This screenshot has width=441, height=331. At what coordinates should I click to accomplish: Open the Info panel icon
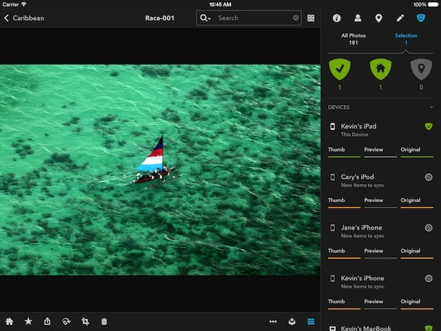click(337, 18)
